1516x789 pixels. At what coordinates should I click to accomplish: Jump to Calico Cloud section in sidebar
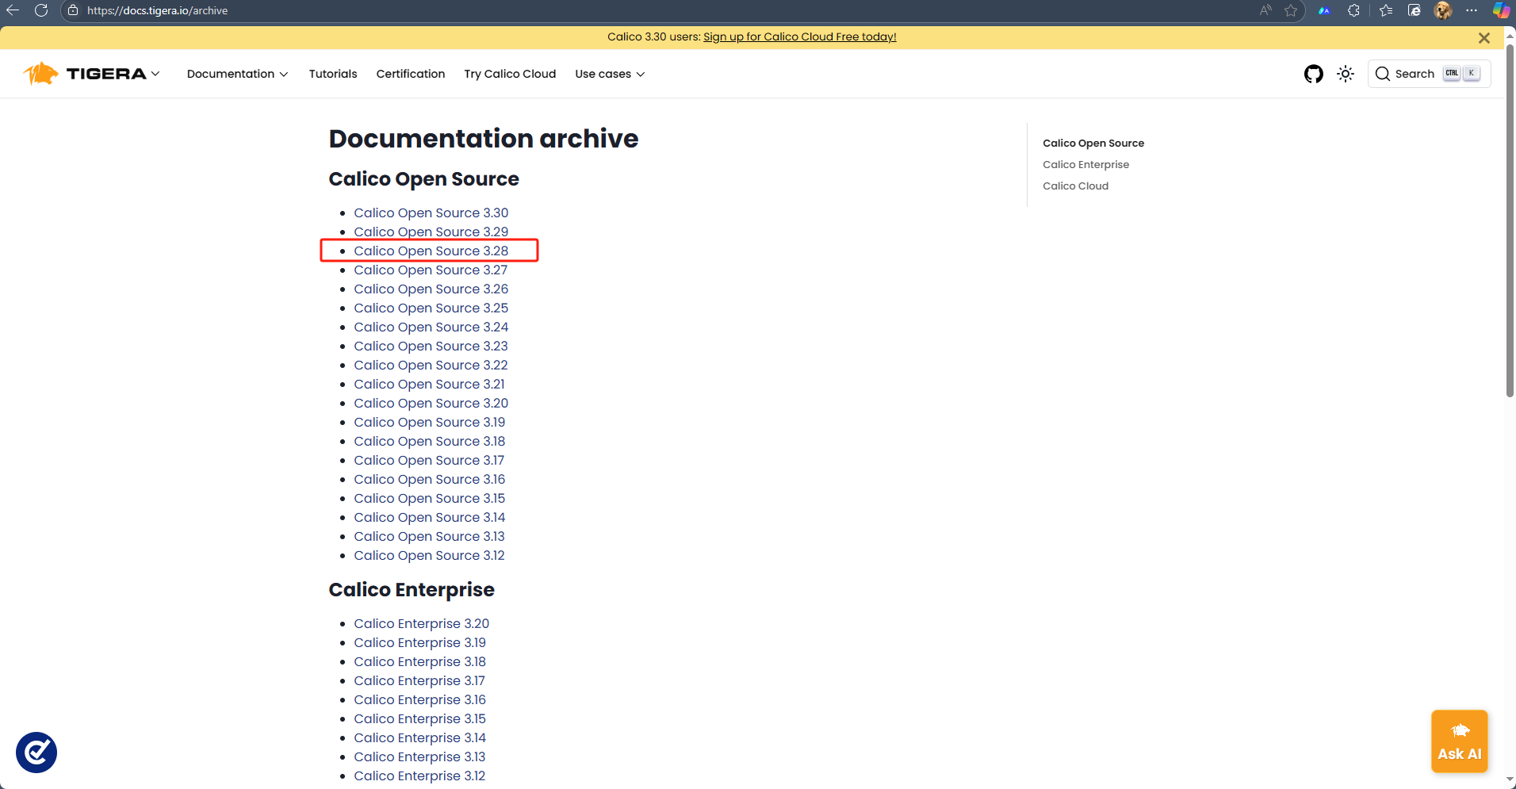(1075, 186)
